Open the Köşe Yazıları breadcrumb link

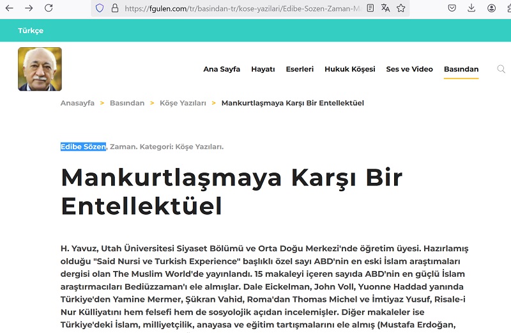pyautogui.click(x=183, y=103)
